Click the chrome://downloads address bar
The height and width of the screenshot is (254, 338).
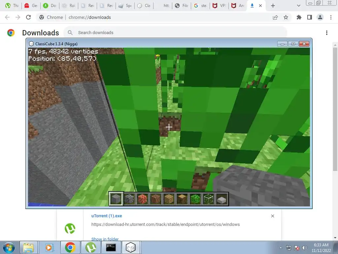90,17
